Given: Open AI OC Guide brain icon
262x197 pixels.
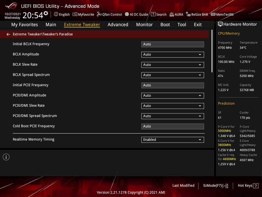Looking at the screenshot, I should pos(127,14).
